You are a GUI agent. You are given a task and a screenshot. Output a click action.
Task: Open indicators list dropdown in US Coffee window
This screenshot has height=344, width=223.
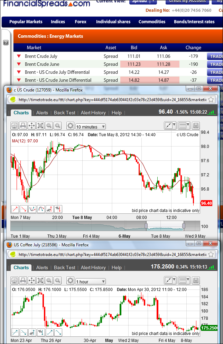tap(184, 280)
